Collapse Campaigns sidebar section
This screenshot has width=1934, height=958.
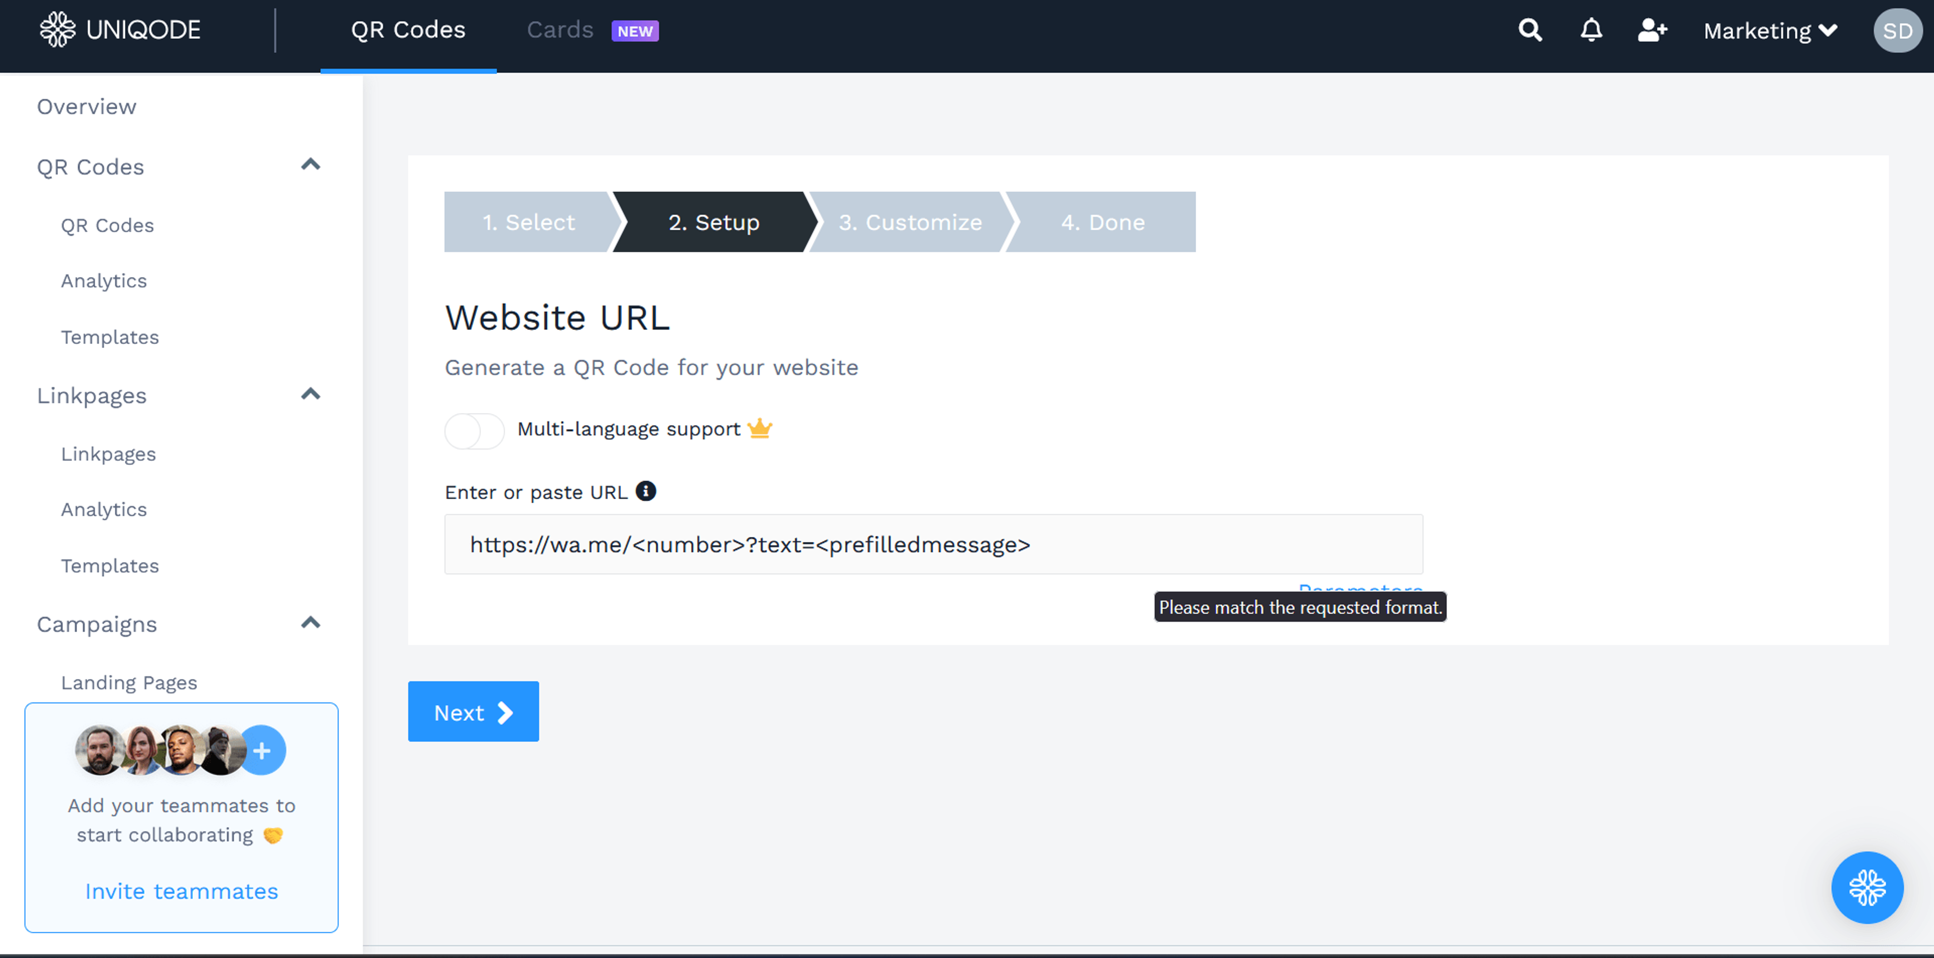click(310, 623)
